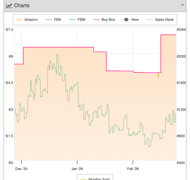
Task: Click the FBA orange legend swatch
Action: click(49, 20)
